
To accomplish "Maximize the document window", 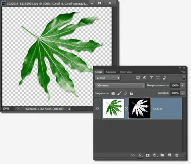I will point(99,3).
